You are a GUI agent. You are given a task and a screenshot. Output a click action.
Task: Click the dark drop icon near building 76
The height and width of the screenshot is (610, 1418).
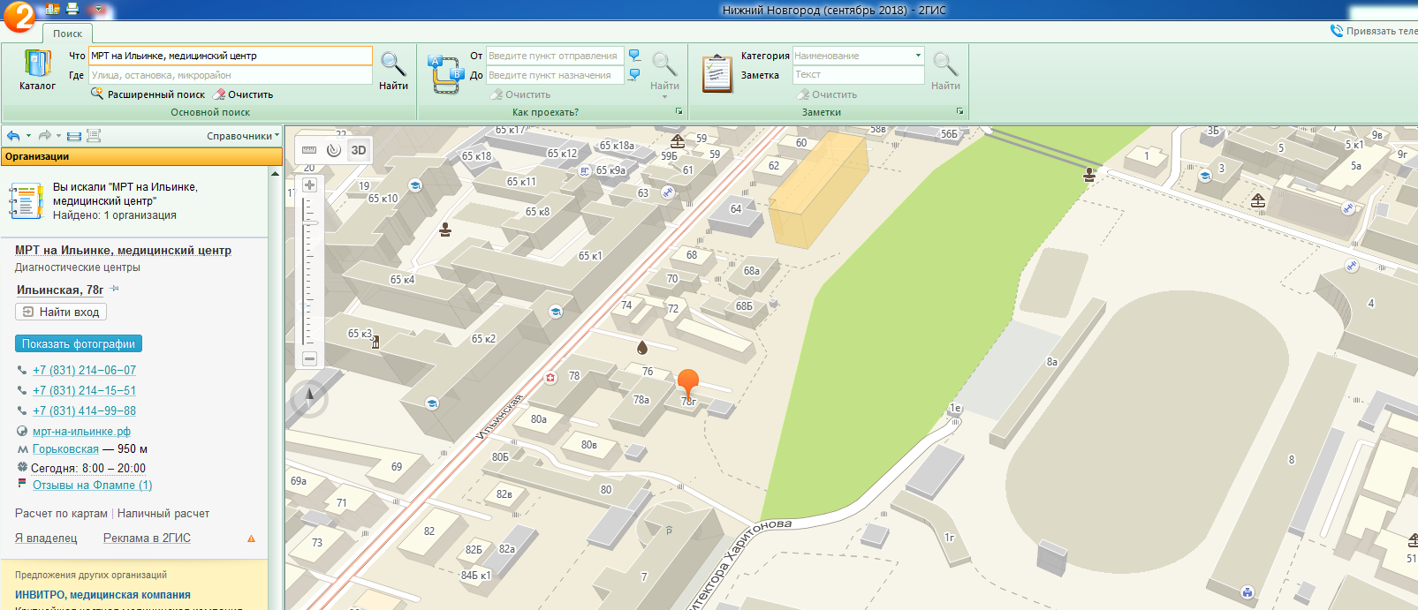click(x=642, y=348)
